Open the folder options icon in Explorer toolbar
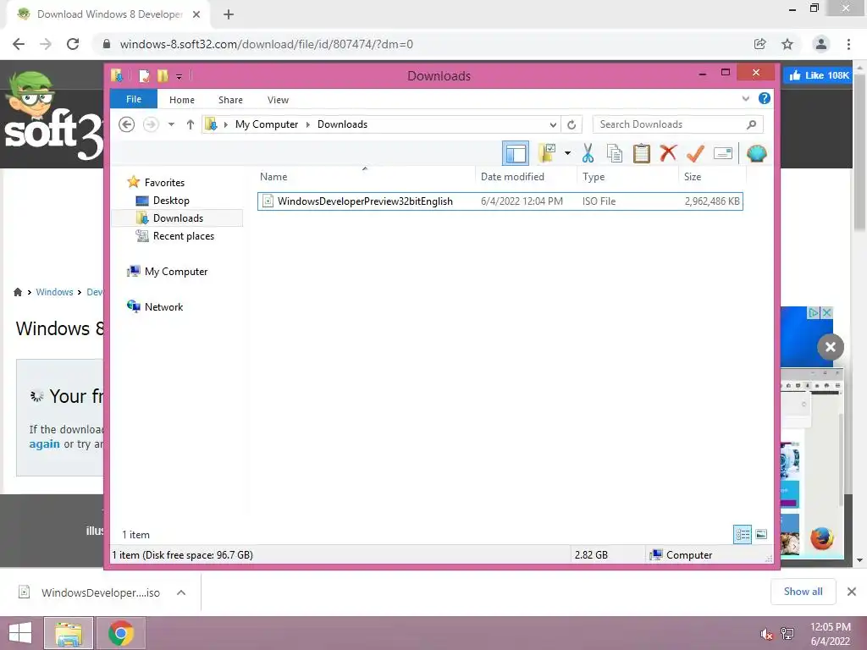This screenshot has width=867, height=650. tap(547, 153)
